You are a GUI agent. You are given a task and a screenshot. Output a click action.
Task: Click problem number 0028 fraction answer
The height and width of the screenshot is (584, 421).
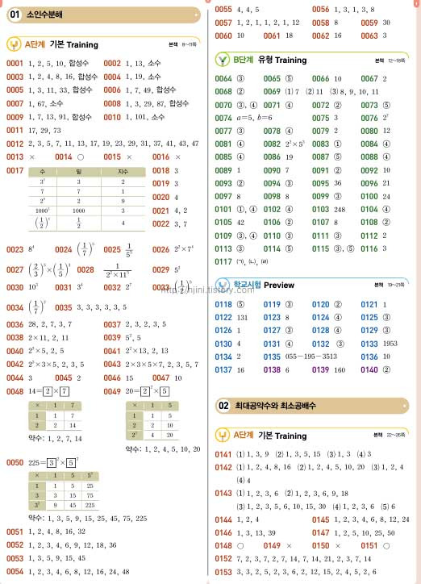point(117,271)
